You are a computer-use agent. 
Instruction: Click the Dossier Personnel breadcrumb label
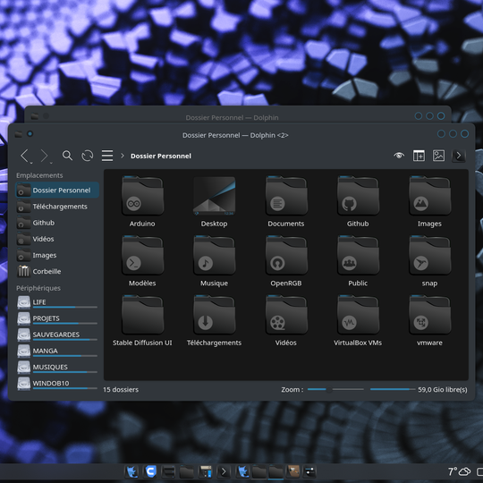coord(161,156)
